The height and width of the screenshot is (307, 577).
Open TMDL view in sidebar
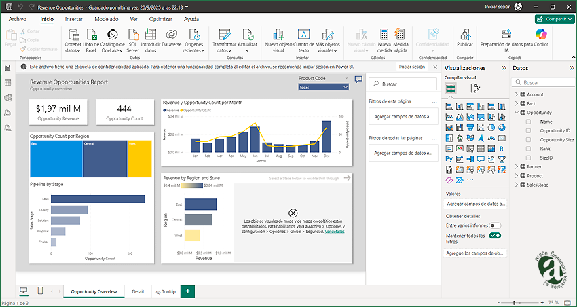click(7, 128)
